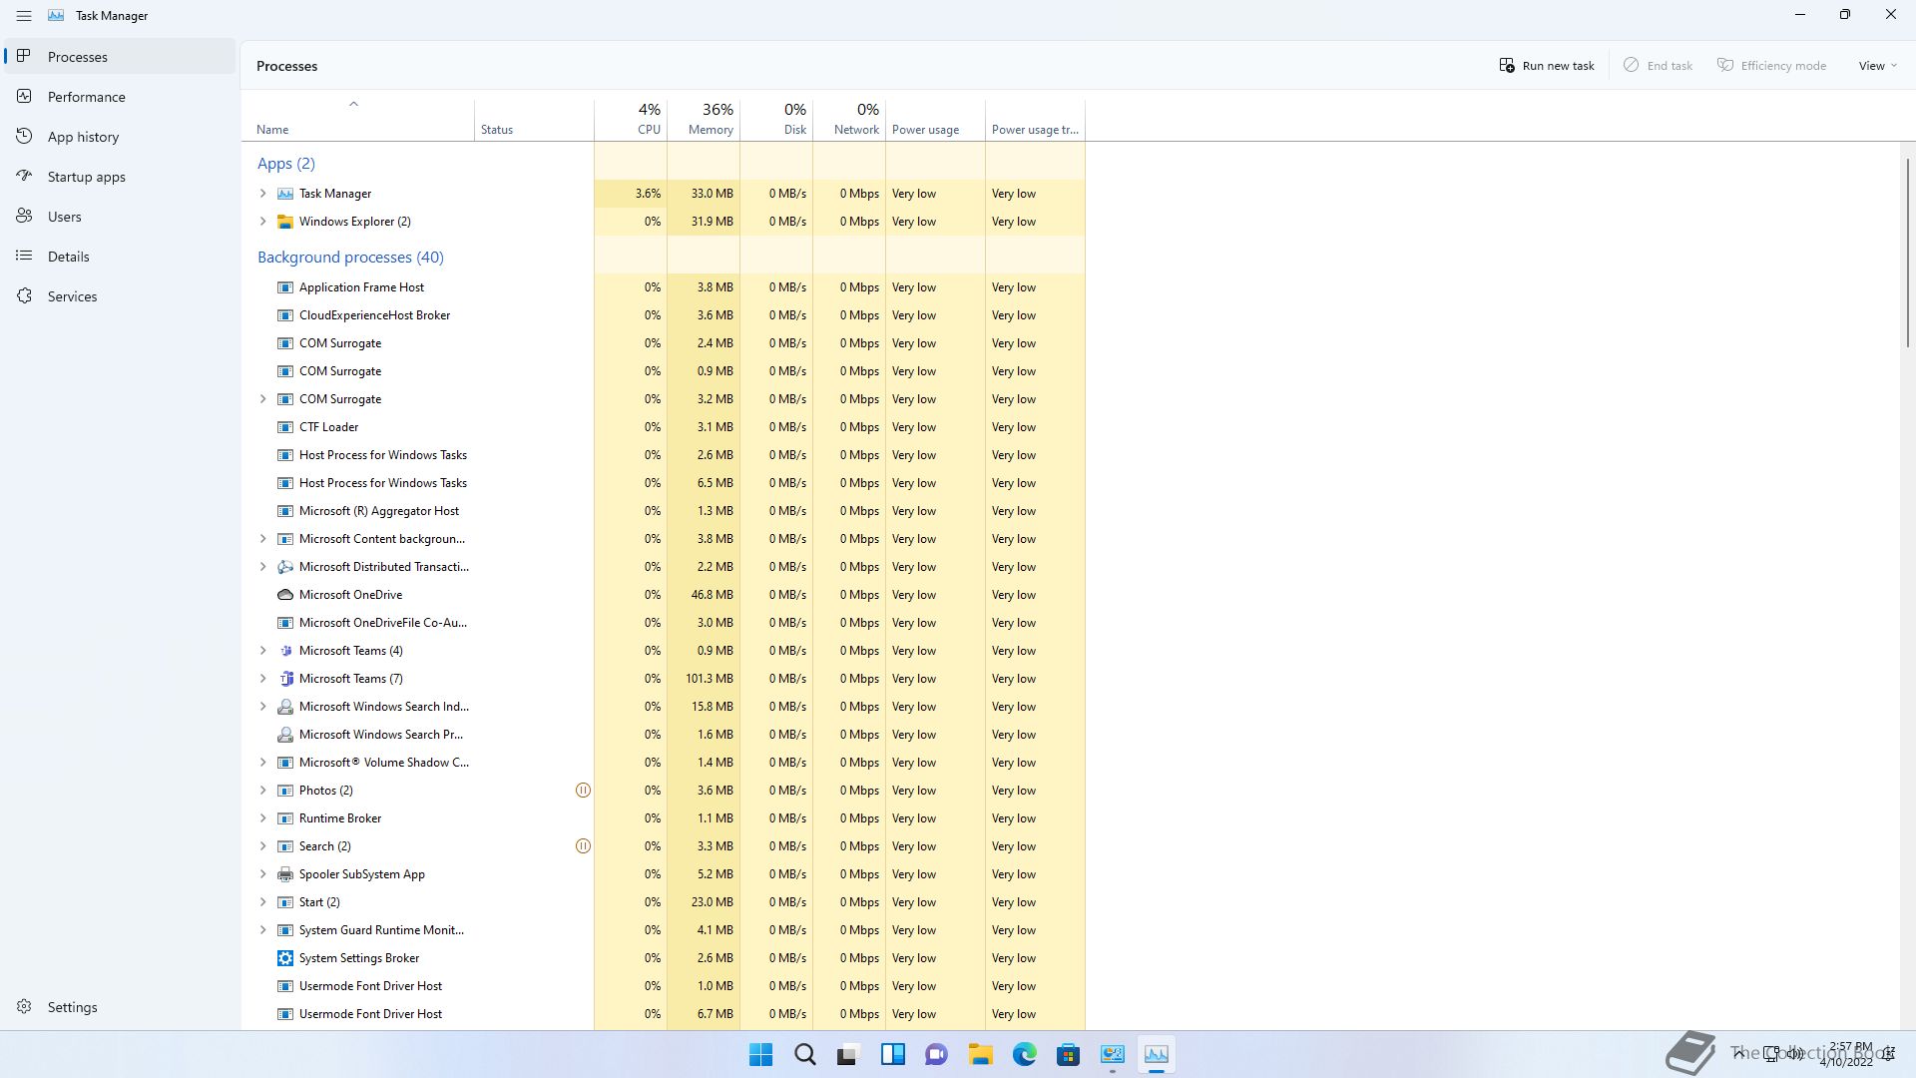
Task: Click the Task Manager process icon
Action: 284,194
